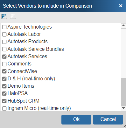The width and height of the screenshot is (126, 128).
Task: Untick the HubSpot CRM checkbox
Action: (x=4, y=101)
